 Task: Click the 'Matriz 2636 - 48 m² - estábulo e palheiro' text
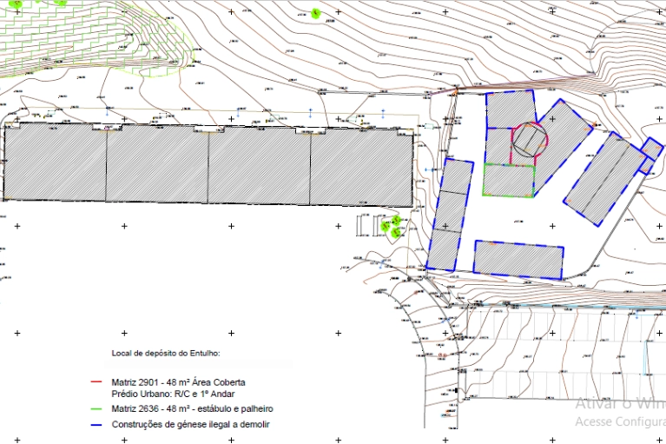point(192,408)
